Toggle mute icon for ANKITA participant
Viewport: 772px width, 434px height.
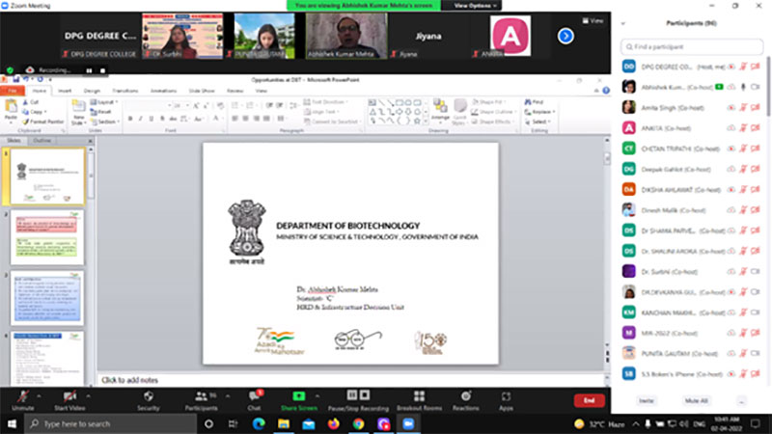click(x=743, y=128)
